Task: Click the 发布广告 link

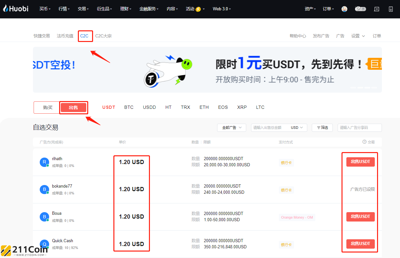Action: coord(321,36)
